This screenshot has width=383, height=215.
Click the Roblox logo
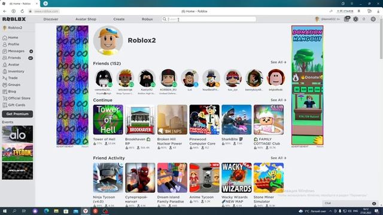tap(14, 19)
